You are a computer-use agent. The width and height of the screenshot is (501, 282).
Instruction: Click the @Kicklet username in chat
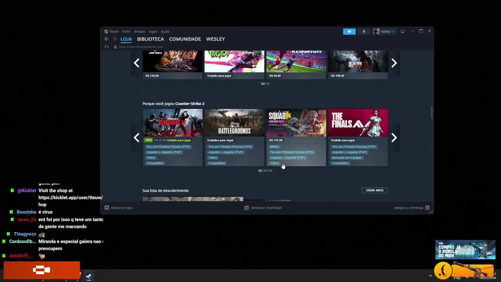click(x=27, y=190)
